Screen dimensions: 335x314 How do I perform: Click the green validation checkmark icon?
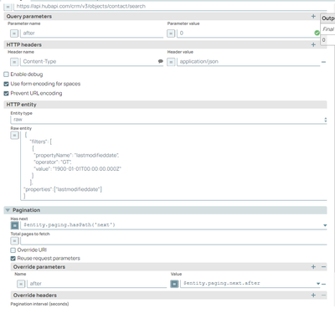(x=317, y=33)
